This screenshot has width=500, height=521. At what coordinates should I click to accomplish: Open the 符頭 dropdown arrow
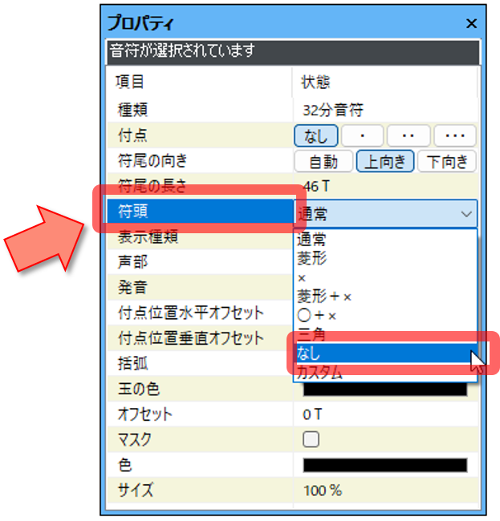coord(465,213)
